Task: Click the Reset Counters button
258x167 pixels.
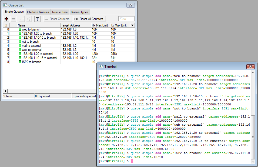Action: [x=58, y=19]
